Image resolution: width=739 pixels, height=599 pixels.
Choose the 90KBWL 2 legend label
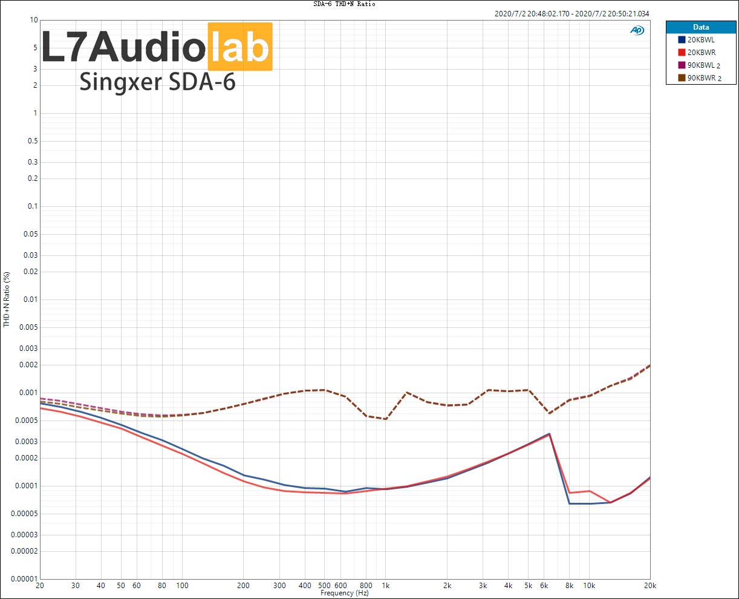click(703, 65)
